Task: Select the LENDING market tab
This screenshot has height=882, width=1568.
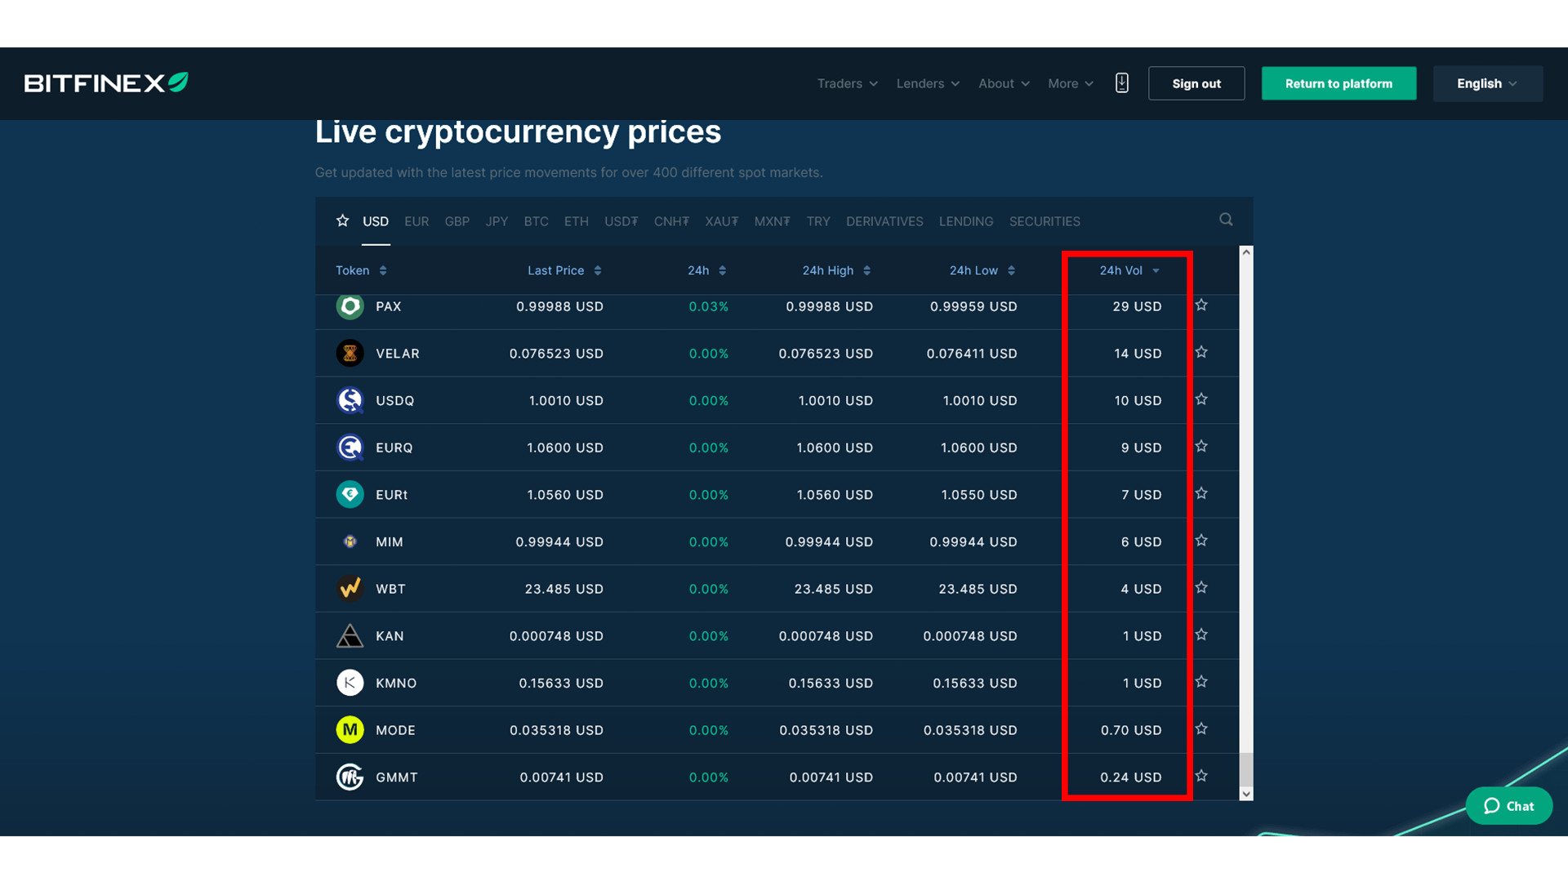Action: coord(966,220)
